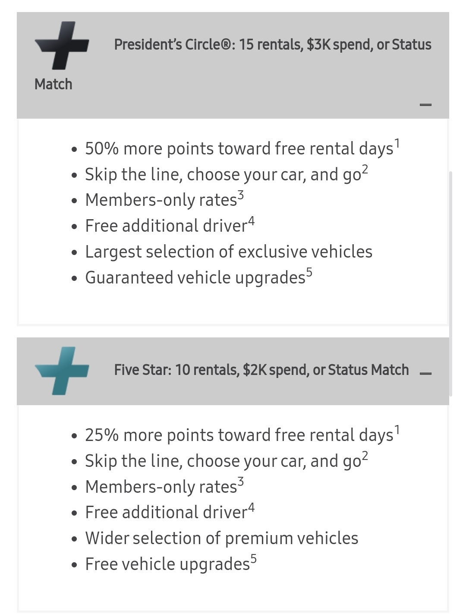Screen dimensions: 466x614
Task: Open footnote 3 on President's Circle Members-only rates
Action: point(240,195)
